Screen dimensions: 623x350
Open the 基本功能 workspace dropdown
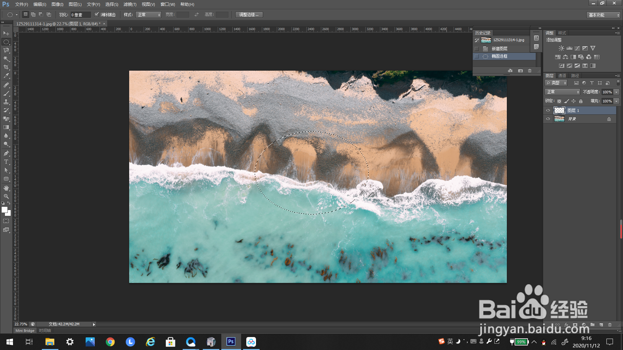(x=603, y=15)
